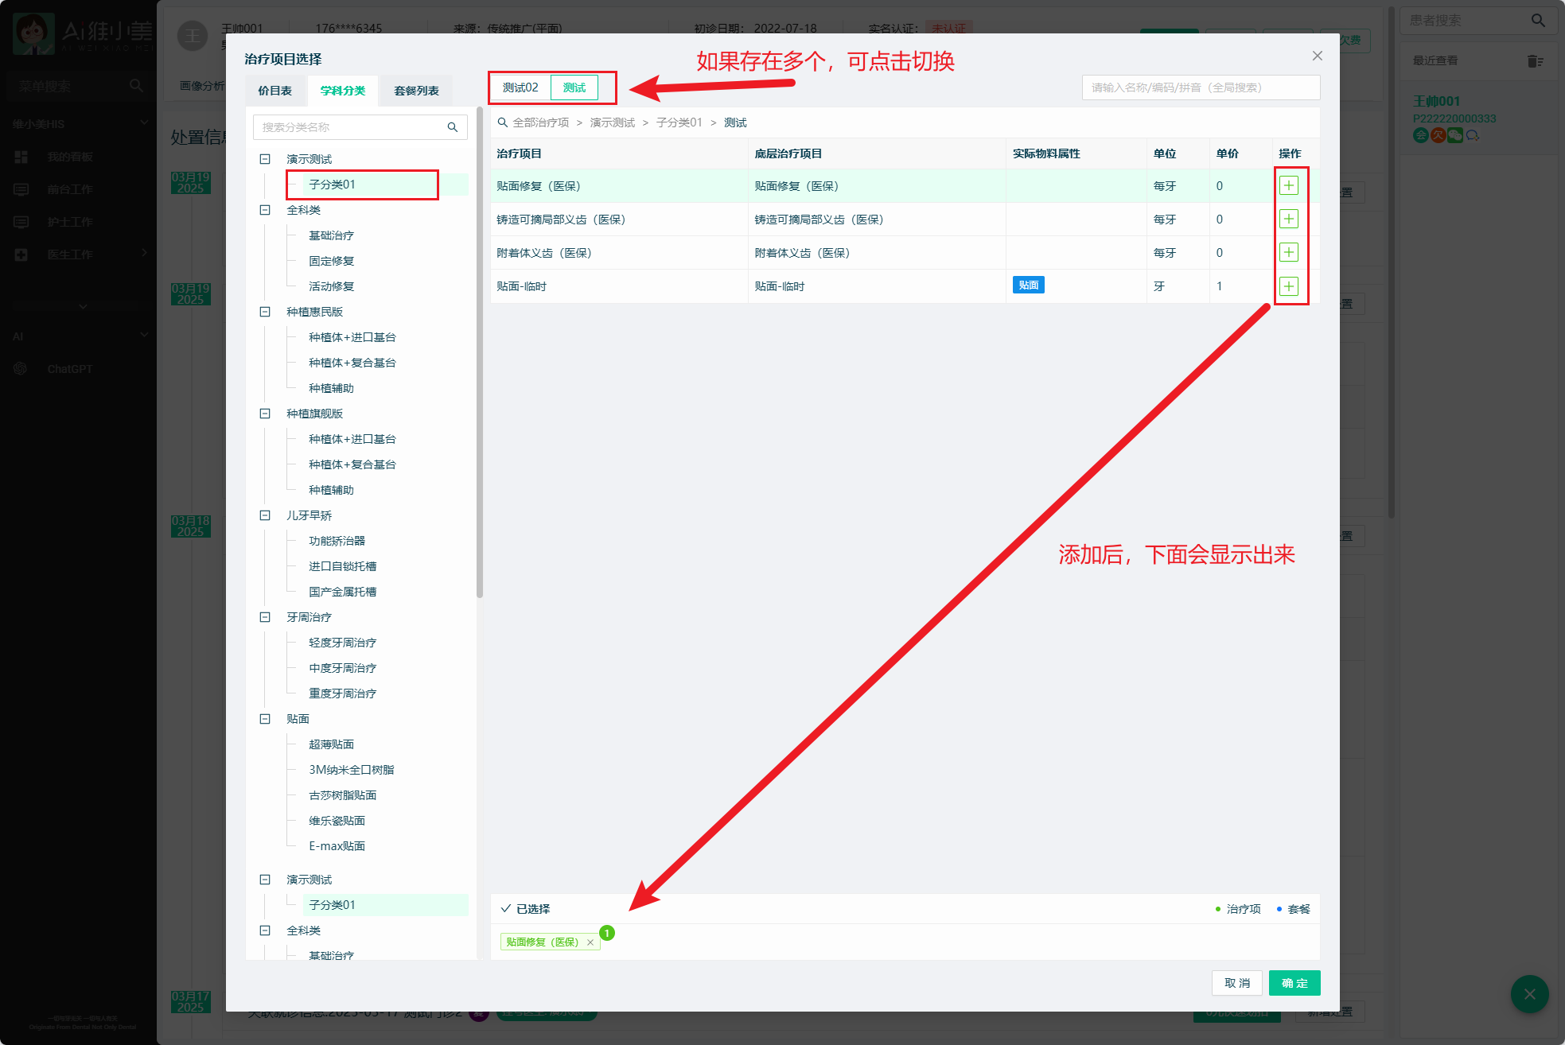Focus the global search input field
The height and width of the screenshot is (1045, 1565).
1200,87
